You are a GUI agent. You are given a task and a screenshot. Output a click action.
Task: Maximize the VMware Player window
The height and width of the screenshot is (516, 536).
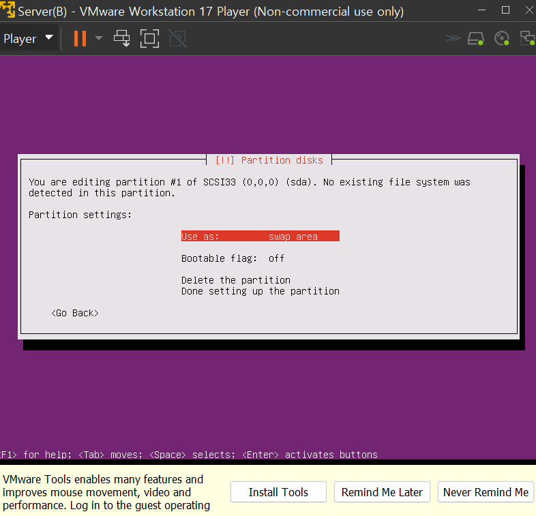pos(505,10)
